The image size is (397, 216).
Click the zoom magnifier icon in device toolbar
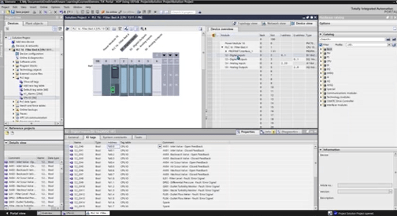point(142,29)
